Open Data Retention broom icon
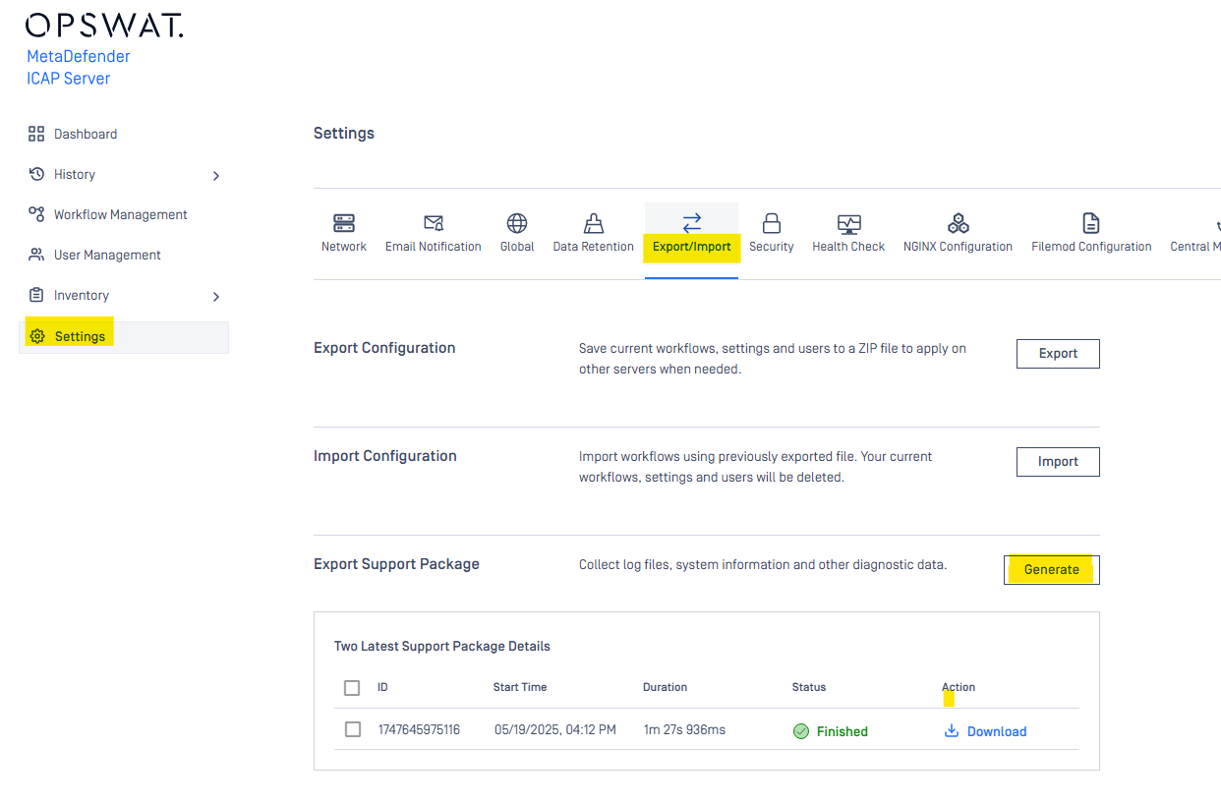This screenshot has height=804, width=1221. click(x=594, y=223)
